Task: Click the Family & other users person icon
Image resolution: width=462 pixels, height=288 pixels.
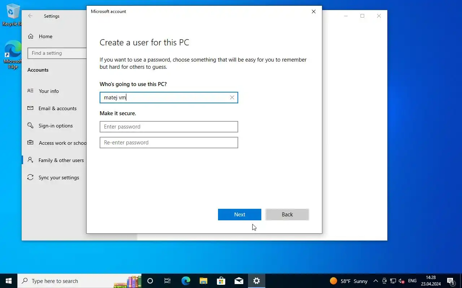Action: (x=31, y=160)
